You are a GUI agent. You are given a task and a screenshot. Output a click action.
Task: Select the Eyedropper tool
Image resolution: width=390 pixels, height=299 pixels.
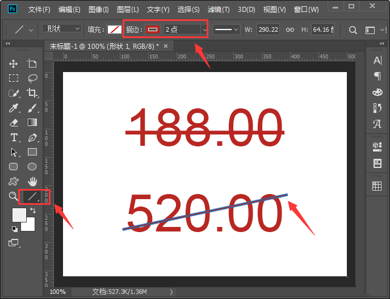click(x=14, y=108)
